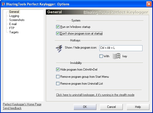Image resolution: width=153 pixels, height=113 pixels.
Task: Click the Windows logo key icon
Action: pyautogui.click(x=116, y=56)
